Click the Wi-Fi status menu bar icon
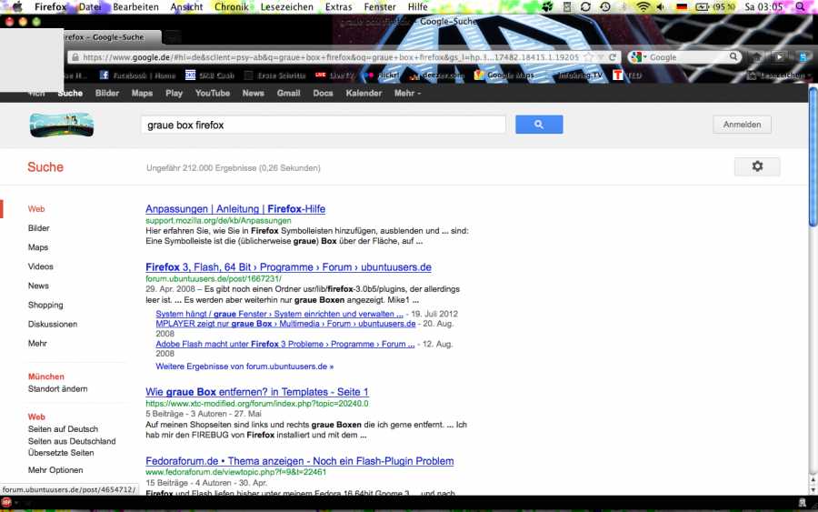This screenshot has height=512, width=818. (643, 6)
